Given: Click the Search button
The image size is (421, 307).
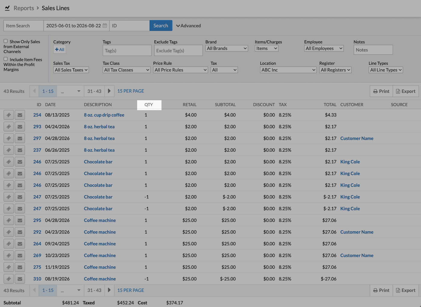Looking at the screenshot, I should click(161, 26).
